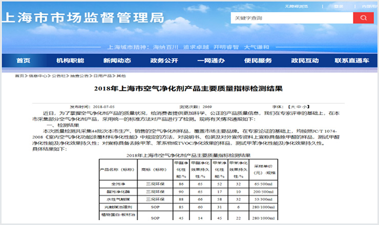Open the 无障碍浏览 accessibility link
Viewport: 379px width, 225px height.
point(296,6)
